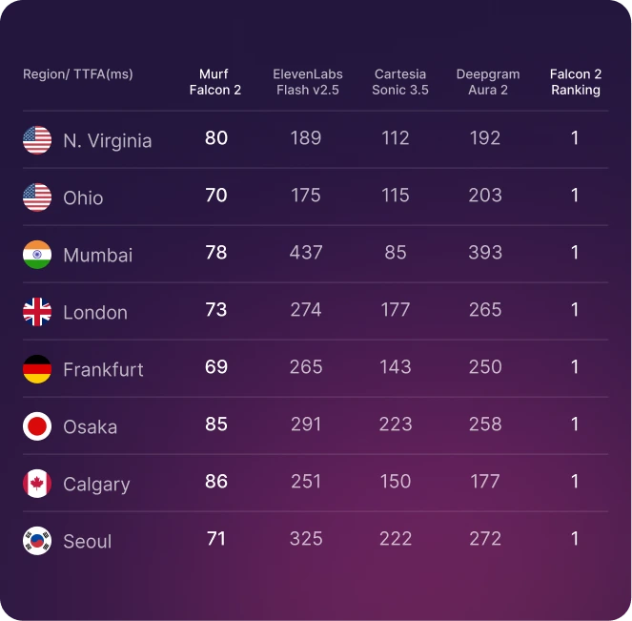Click the Japan flag next to Osaka
The height and width of the screenshot is (621, 632).
coord(37,426)
